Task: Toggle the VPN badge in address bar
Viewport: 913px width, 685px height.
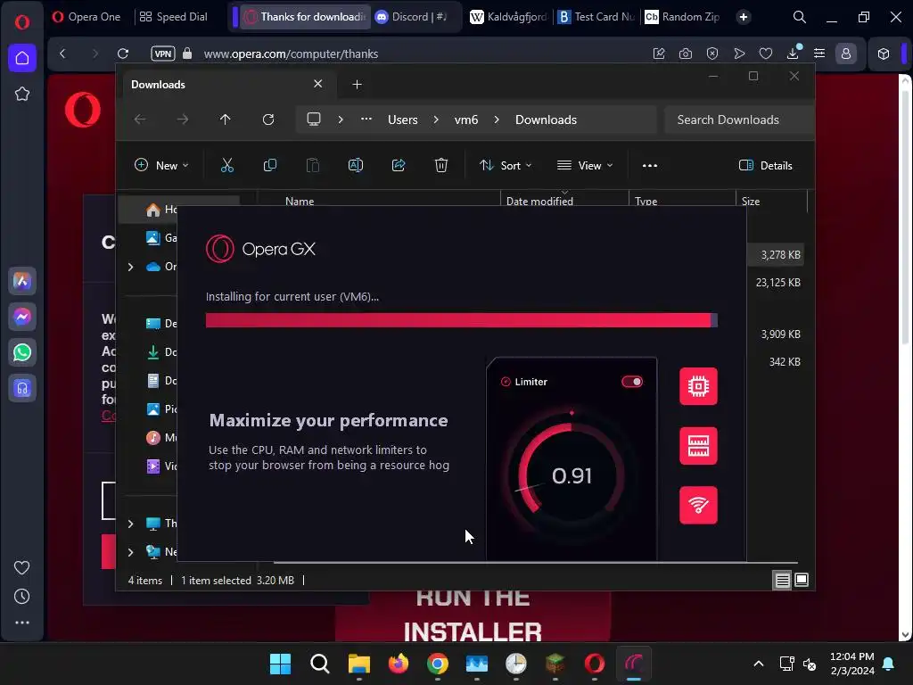Action: [163, 54]
